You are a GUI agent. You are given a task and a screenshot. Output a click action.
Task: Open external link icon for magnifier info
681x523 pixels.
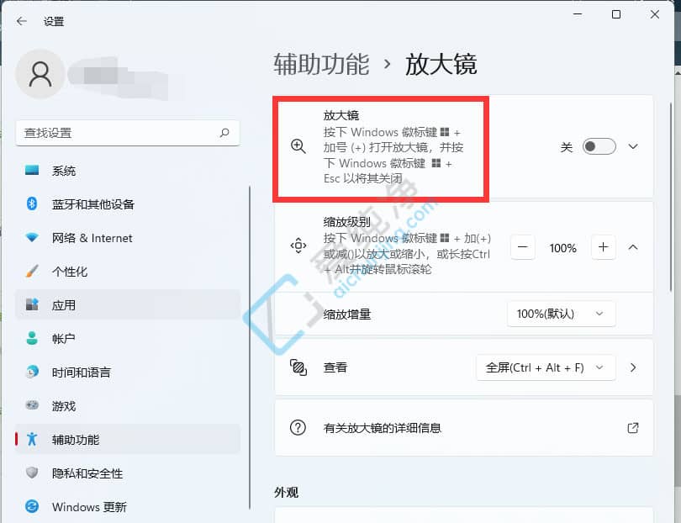pos(633,428)
